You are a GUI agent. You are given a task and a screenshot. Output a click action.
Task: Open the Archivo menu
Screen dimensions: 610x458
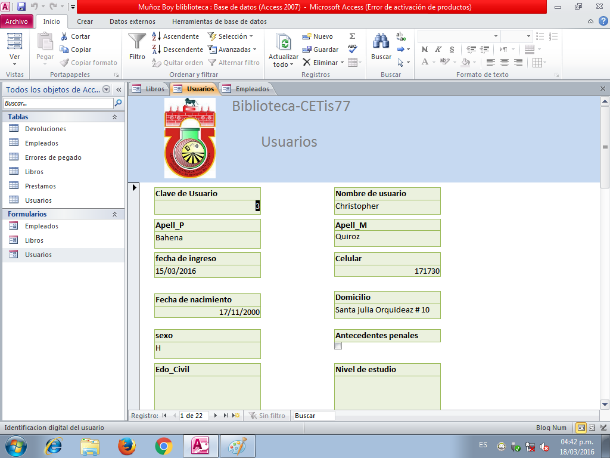(x=17, y=21)
